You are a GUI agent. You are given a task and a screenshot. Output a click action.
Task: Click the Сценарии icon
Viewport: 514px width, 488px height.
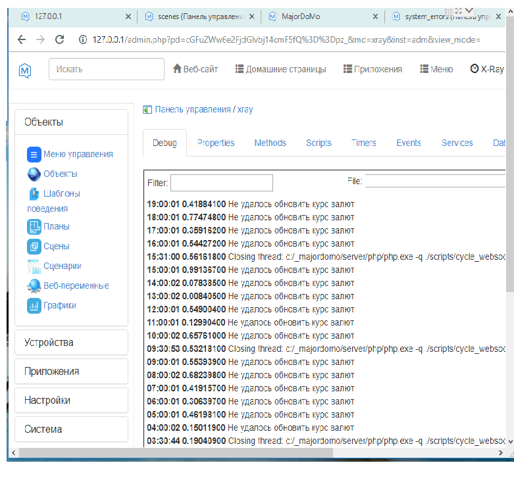[x=34, y=266]
